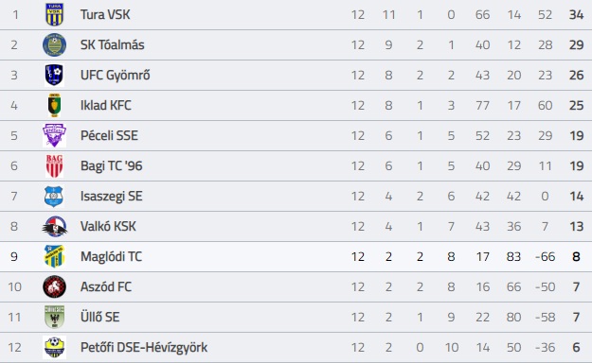Click Tura VSK's 34 points total

(576, 14)
